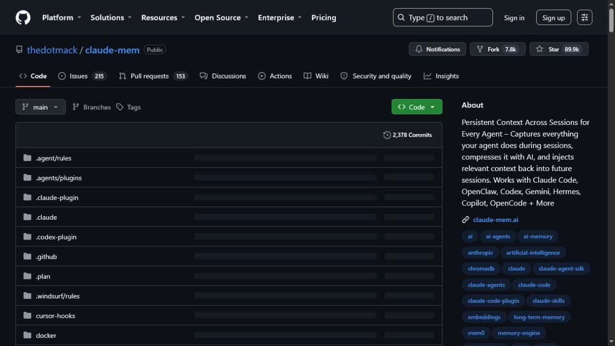This screenshot has width=615, height=346.
Task: Select the artificial-intelligence topic tag
Action: click(x=533, y=252)
